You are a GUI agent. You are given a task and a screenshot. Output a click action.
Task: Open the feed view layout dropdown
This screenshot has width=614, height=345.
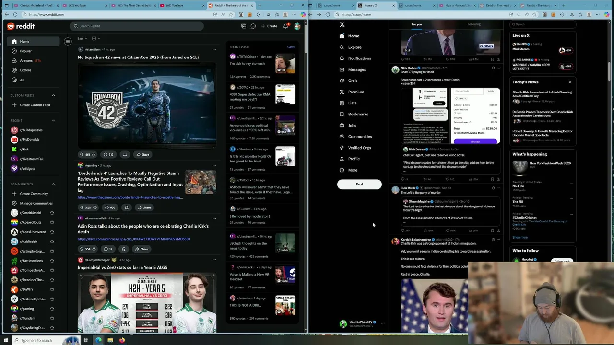point(96,38)
